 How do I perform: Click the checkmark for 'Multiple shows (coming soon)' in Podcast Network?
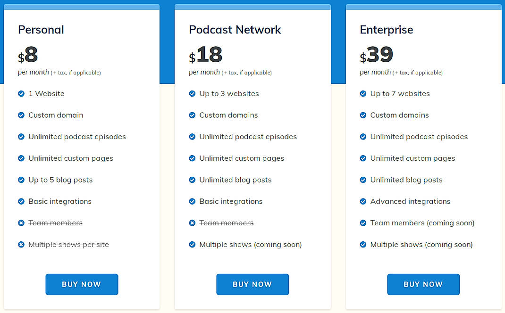(192, 244)
